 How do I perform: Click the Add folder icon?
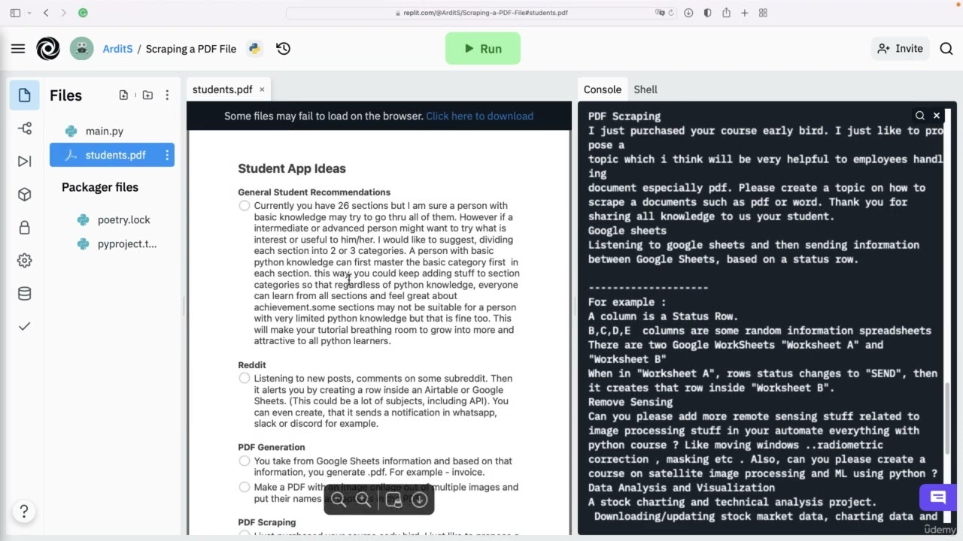(x=147, y=95)
